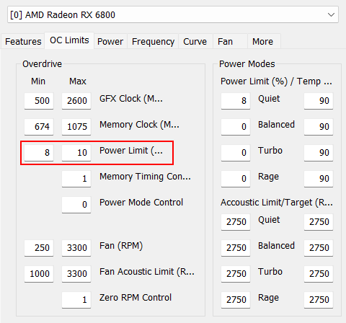Click Memory Clock minimum field 674
The width and height of the screenshot is (346, 323).
[x=39, y=127]
